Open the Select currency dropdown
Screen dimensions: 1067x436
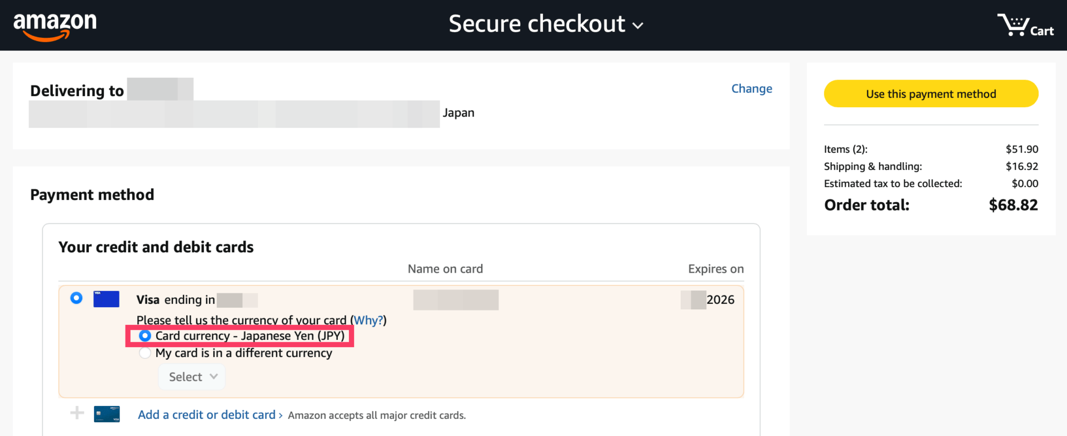coord(192,377)
